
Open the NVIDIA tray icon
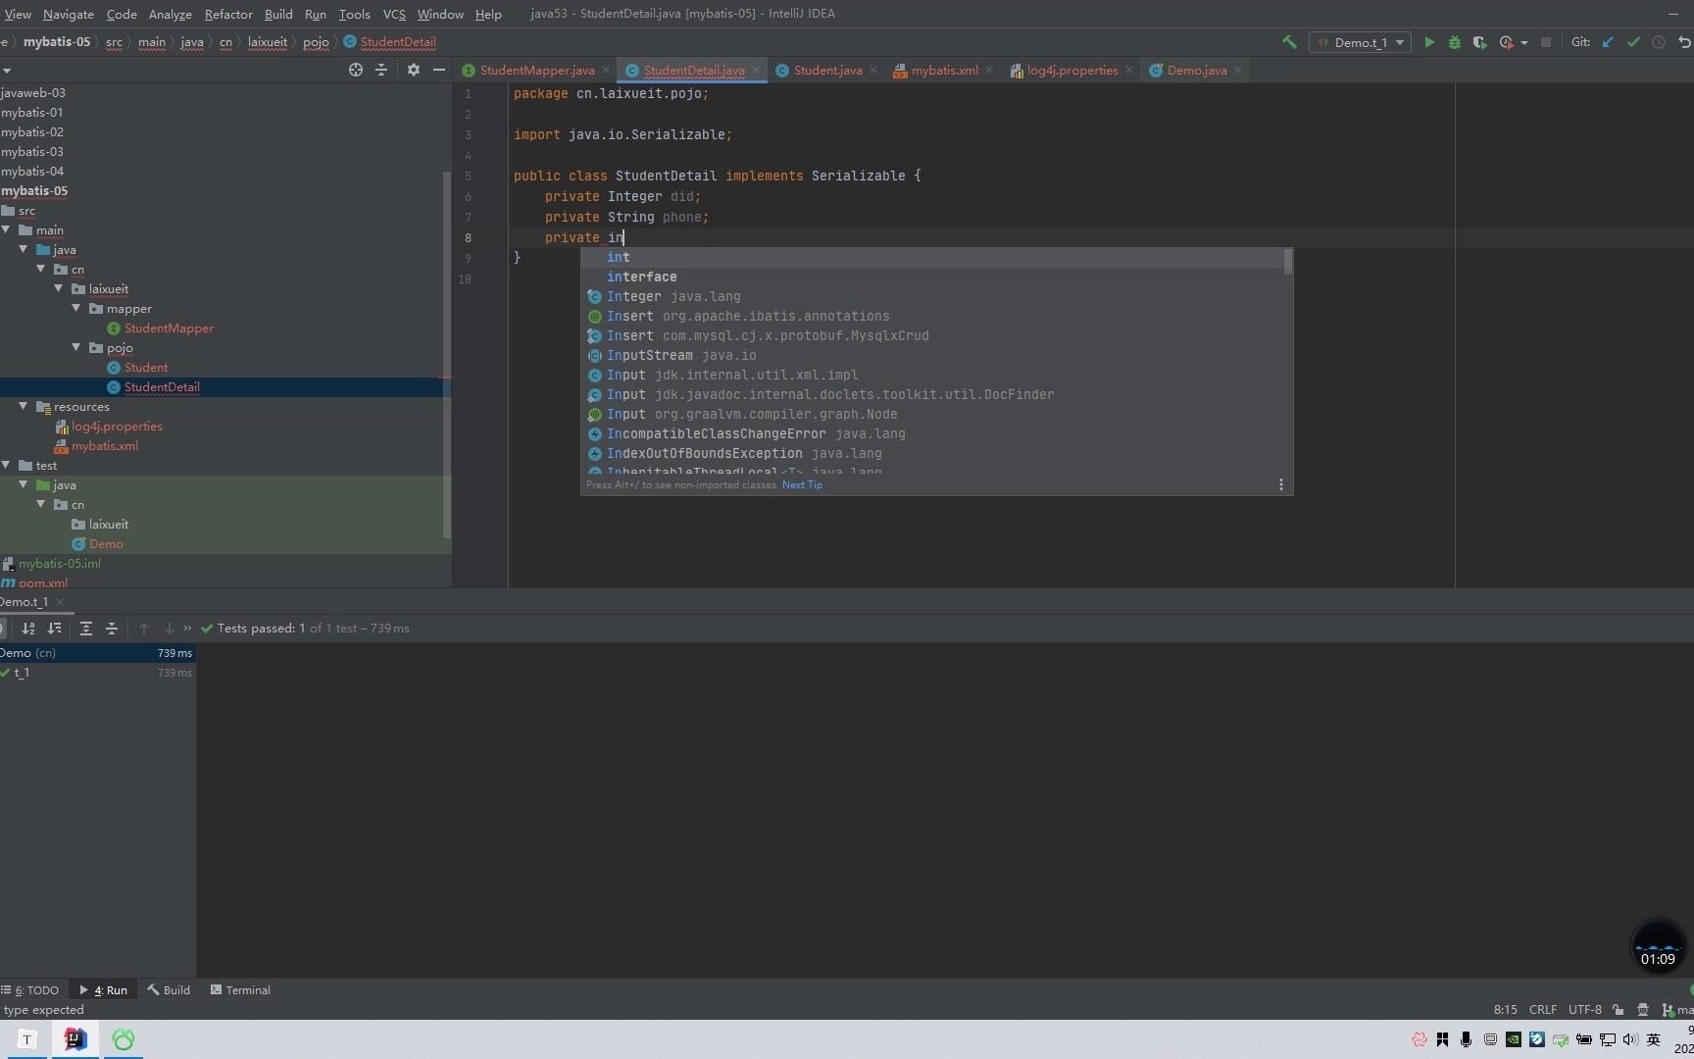coord(1514,1039)
